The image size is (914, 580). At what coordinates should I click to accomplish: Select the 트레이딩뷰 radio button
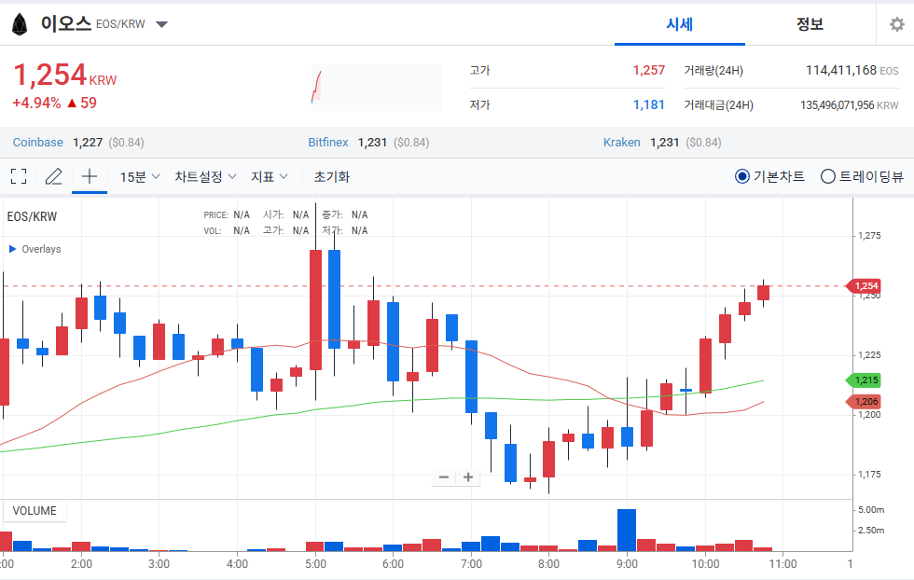tap(828, 176)
